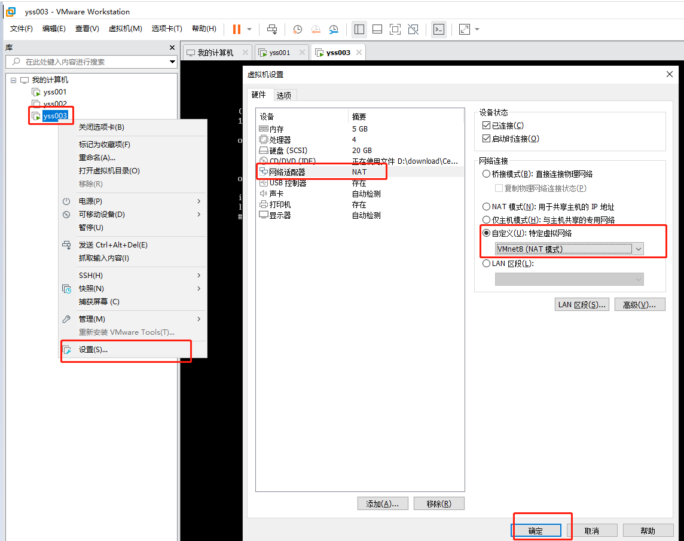Choose 关闭选项卡(B) in context menu
The width and height of the screenshot is (684, 541).
133,127
